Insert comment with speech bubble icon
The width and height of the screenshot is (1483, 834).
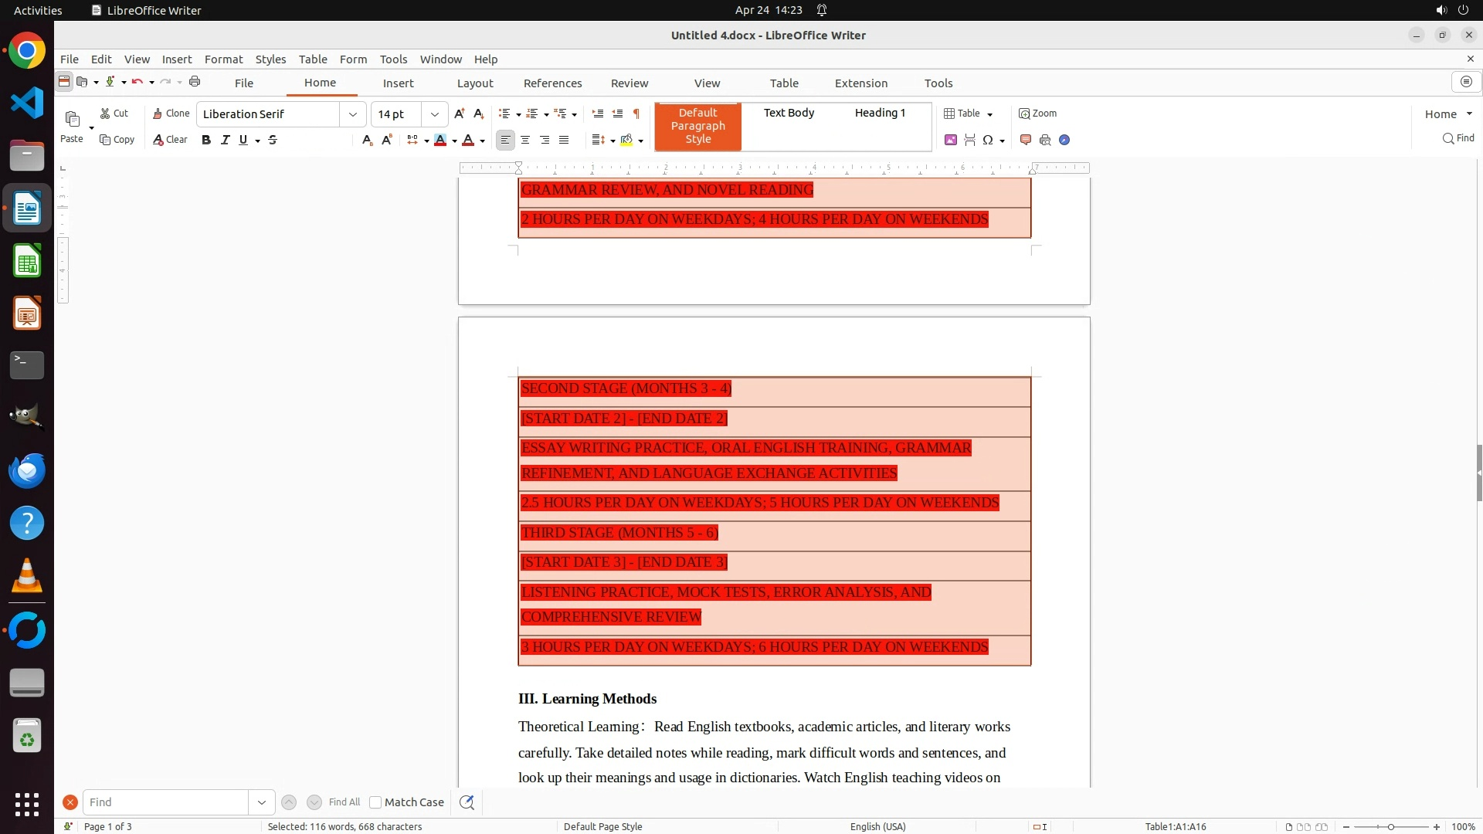pos(1026,140)
